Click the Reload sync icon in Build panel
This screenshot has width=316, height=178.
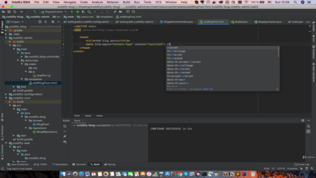click(x=65, y=127)
